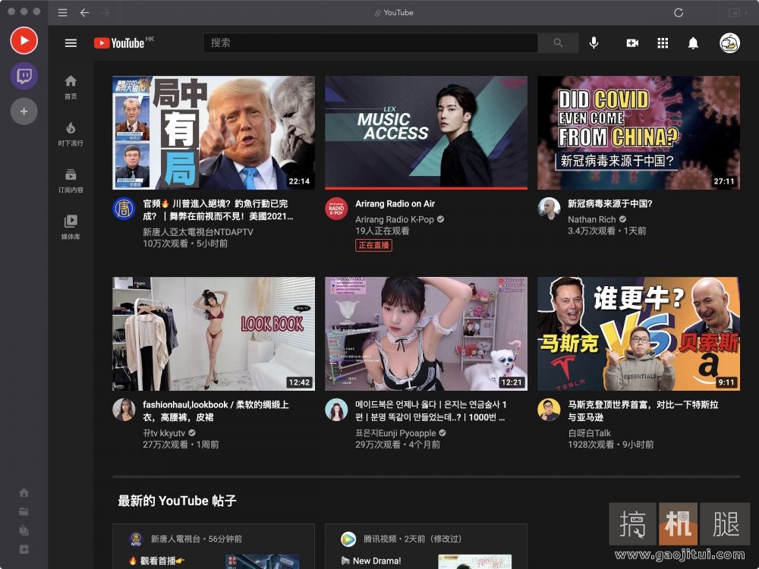Show notifications with the bell icon
Viewport: 759px width, 569px height.
(x=693, y=43)
